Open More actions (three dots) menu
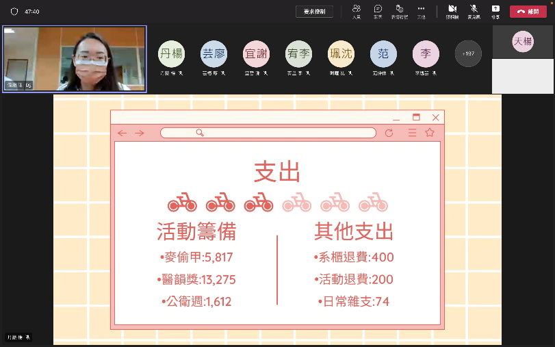 pyautogui.click(x=421, y=10)
